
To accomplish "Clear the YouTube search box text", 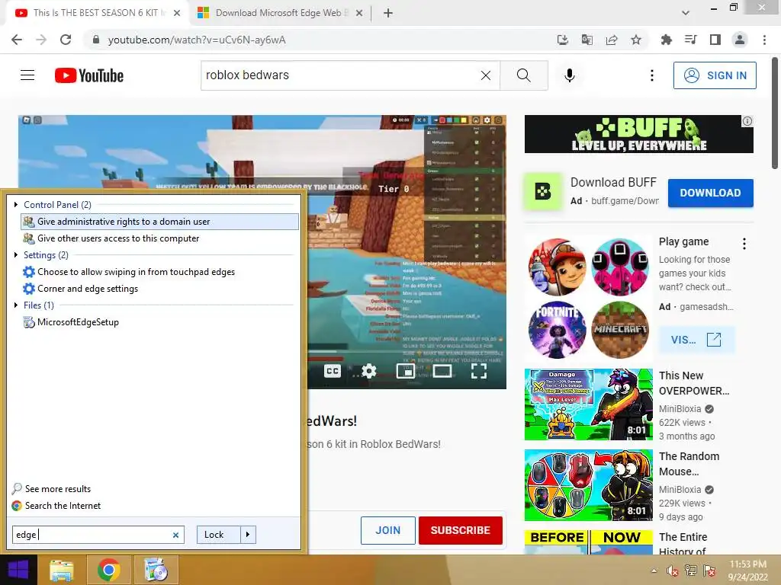I will tap(486, 75).
